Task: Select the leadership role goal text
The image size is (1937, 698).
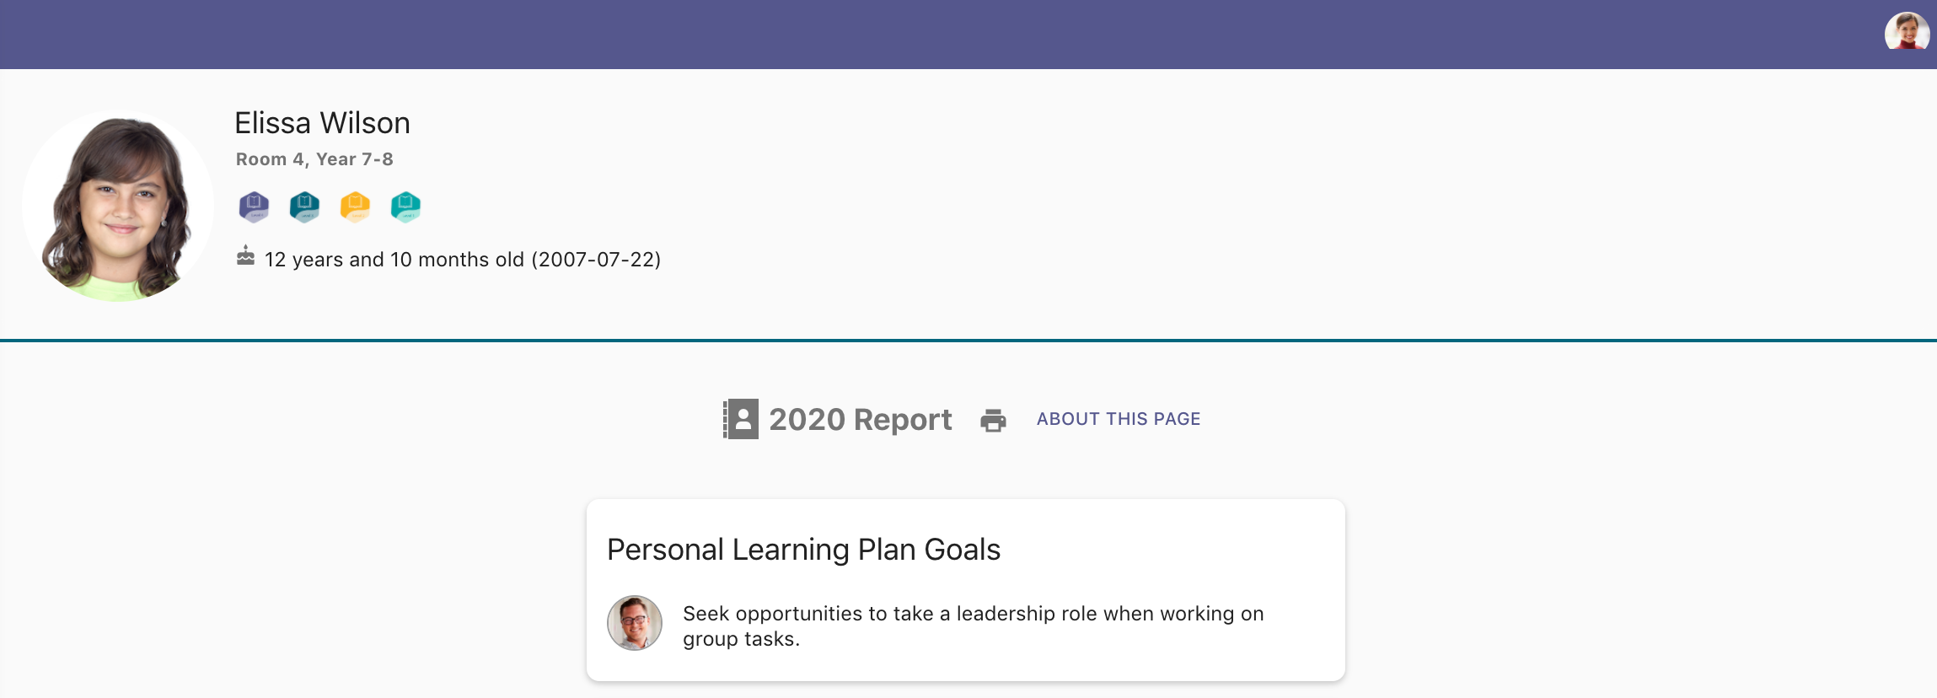Action: coord(973,626)
